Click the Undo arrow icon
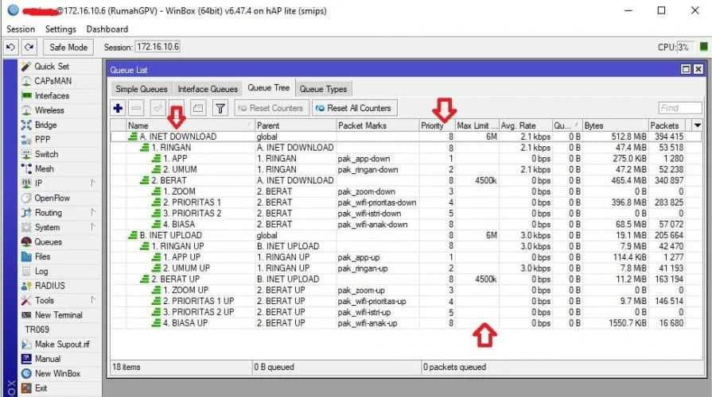 10,48
